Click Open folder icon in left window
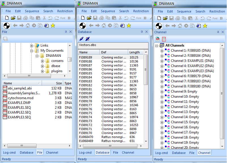Screen dimensions: 227x163 point(13,18)
